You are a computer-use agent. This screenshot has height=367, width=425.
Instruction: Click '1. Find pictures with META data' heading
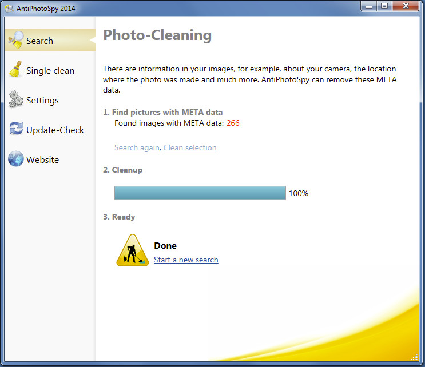(162, 112)
